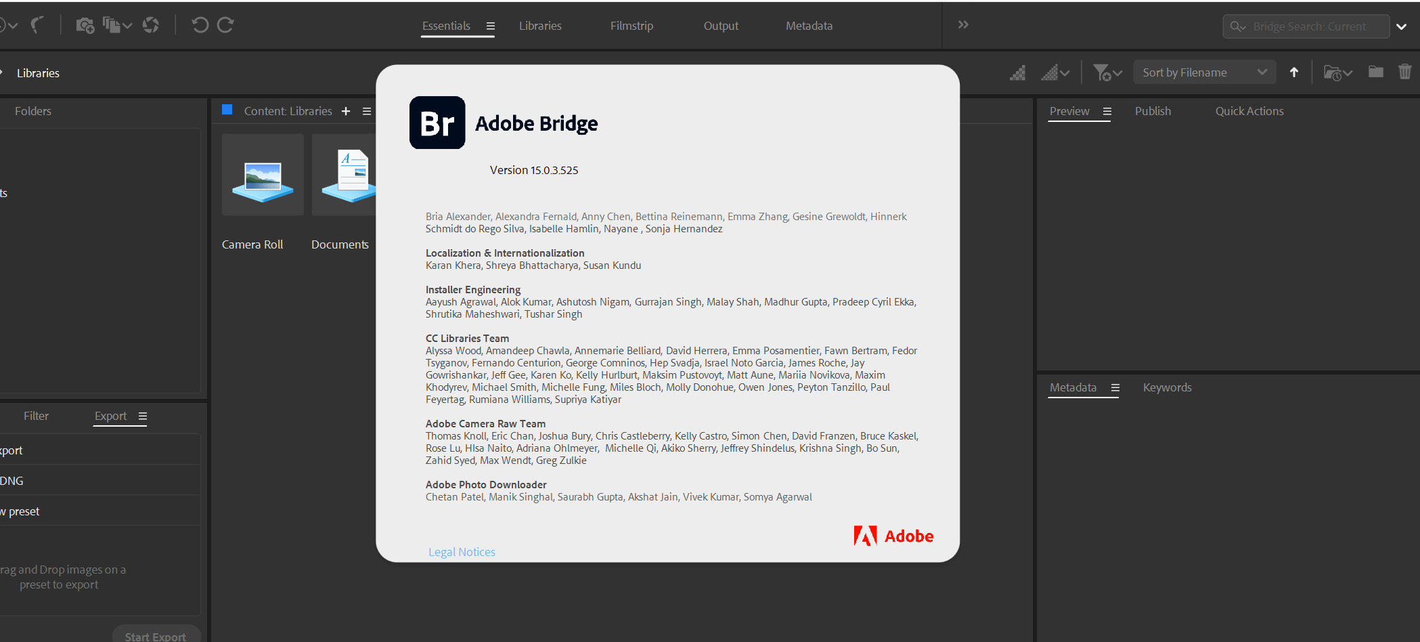The width and height of the screenshot is (1420, 642).
Task: Open thumbnail generation options dropdown
Action: (x=1055, y=72)
